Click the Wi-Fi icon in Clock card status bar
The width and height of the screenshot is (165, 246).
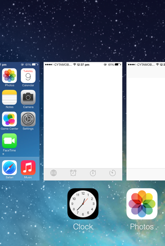pos(74,64)
